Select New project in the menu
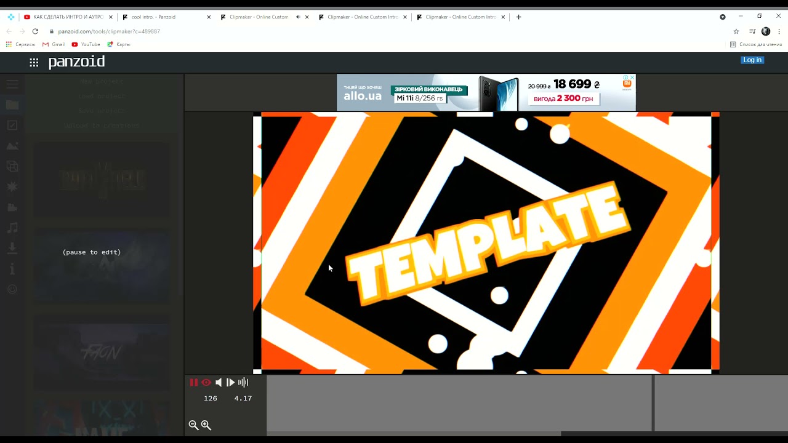 (102, 81)
